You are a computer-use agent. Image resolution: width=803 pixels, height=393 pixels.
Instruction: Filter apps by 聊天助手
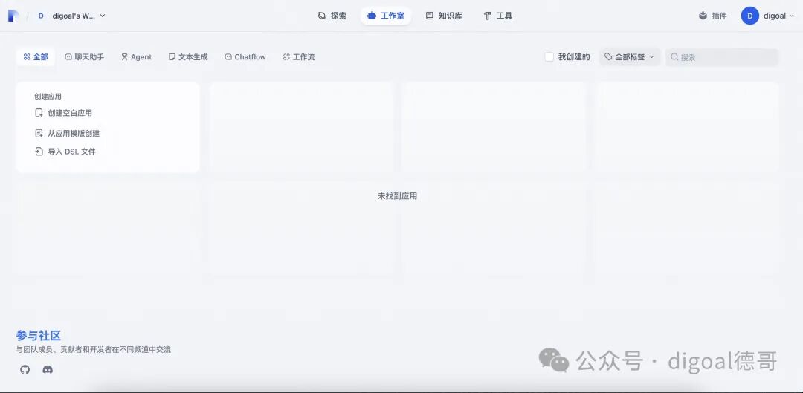pos(85,57)
